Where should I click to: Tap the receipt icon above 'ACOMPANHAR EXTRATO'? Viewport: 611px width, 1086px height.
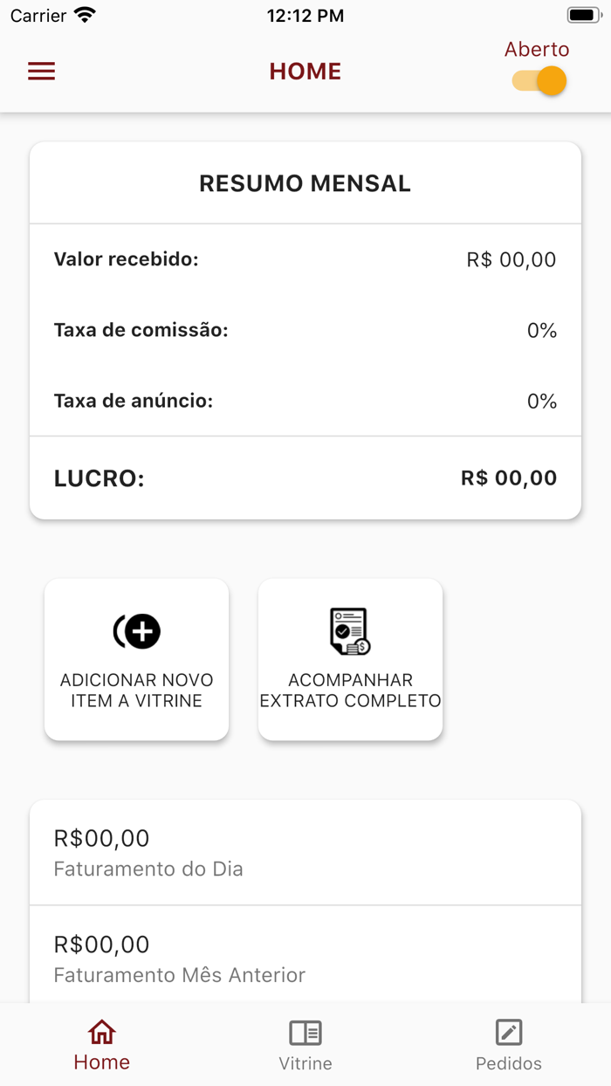pyautogui.click(x=350, y=630)
